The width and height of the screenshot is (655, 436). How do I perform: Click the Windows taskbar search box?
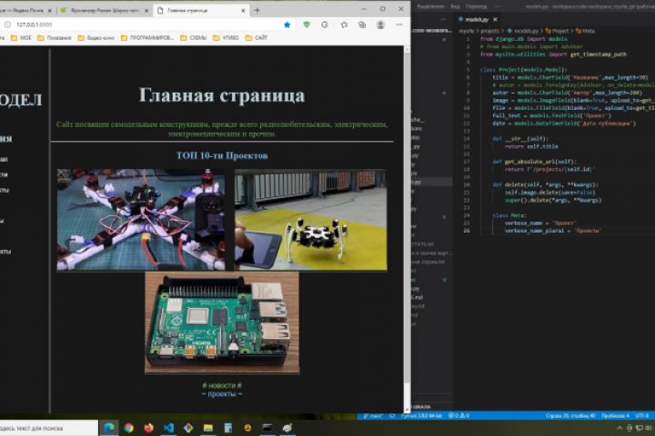(48, 428)
